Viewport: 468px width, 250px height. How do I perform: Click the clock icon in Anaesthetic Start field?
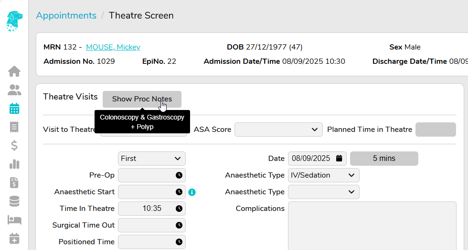(x=179, y=192)
